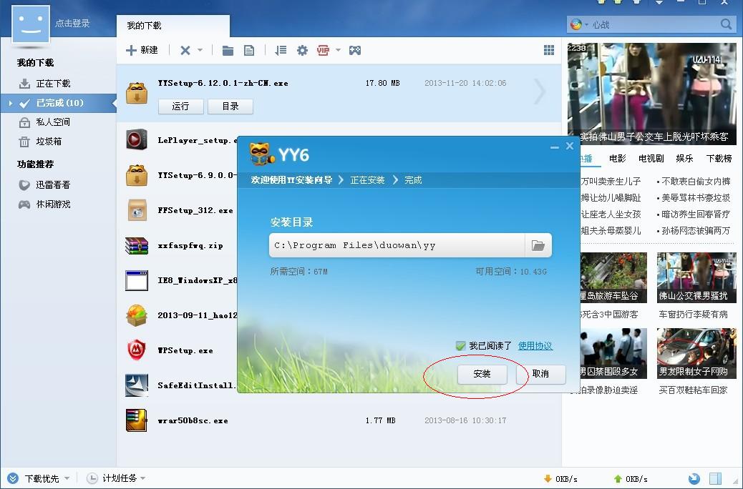Open the 孙杨网恋被骗两万 headline
The image size is (743, 489).
click(696, 231)
